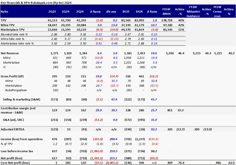Click Contribution margin achievement 35.3

pos(181,110)
